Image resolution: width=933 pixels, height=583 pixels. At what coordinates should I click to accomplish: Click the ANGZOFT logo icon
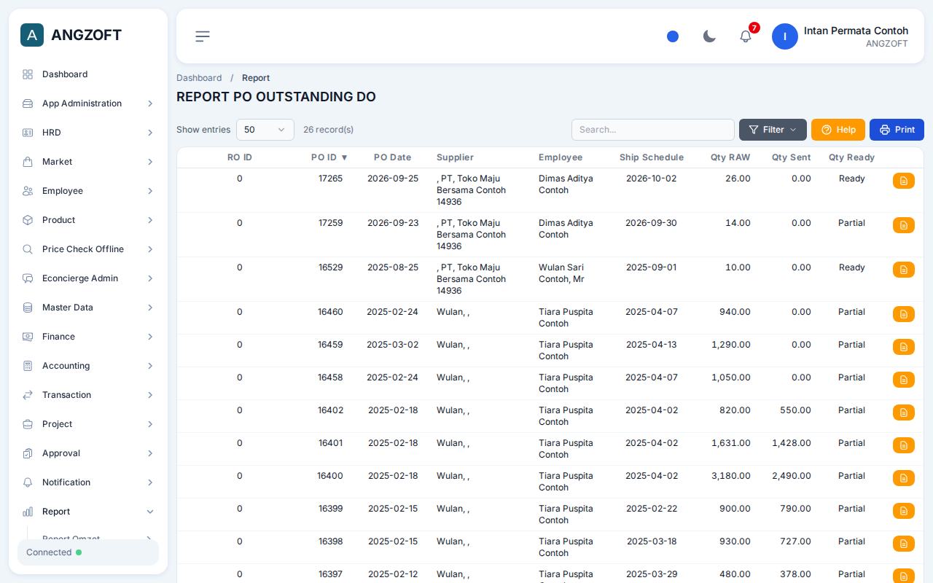(32, 35)
